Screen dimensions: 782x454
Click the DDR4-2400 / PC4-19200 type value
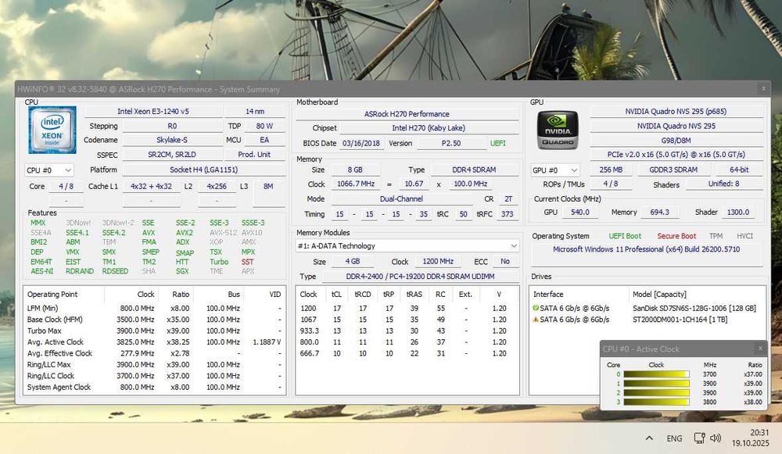click(421, 276)
